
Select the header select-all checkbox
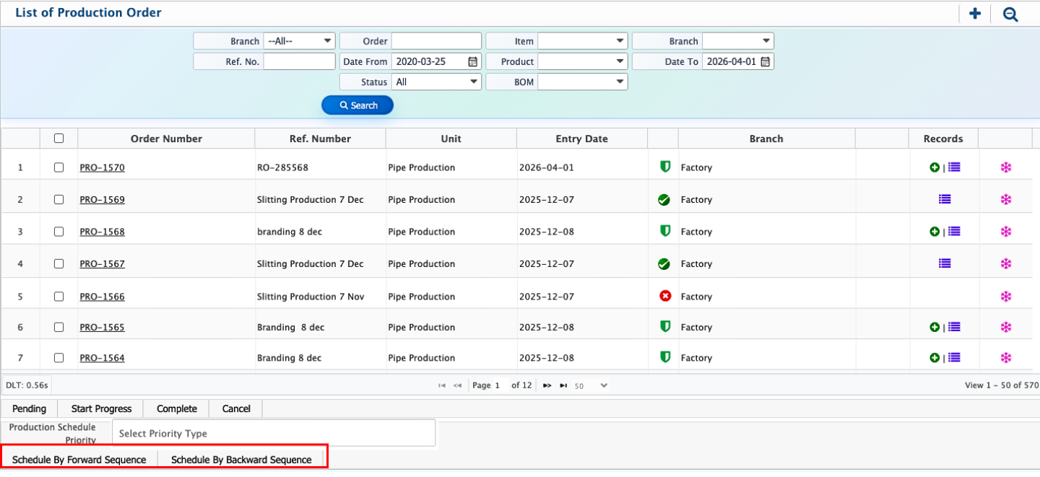59,139
